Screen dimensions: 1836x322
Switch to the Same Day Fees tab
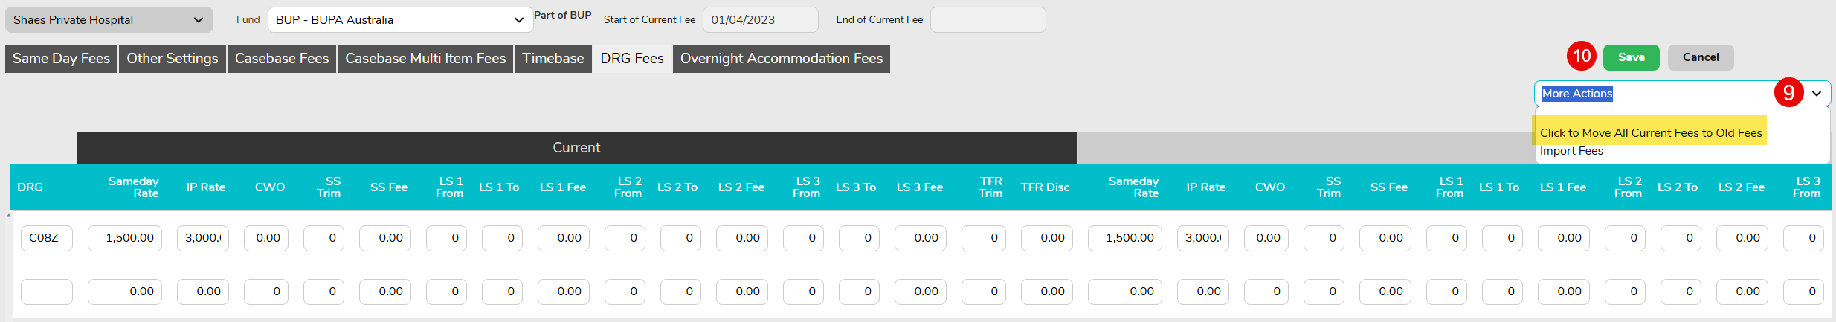click(61, 59)
